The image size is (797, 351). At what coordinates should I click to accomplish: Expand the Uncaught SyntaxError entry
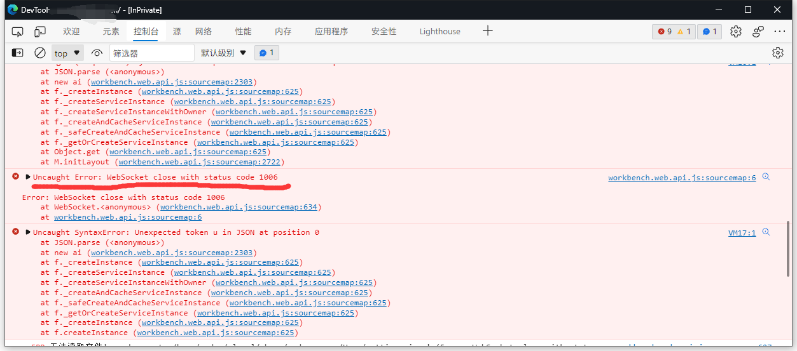(28, 232)
